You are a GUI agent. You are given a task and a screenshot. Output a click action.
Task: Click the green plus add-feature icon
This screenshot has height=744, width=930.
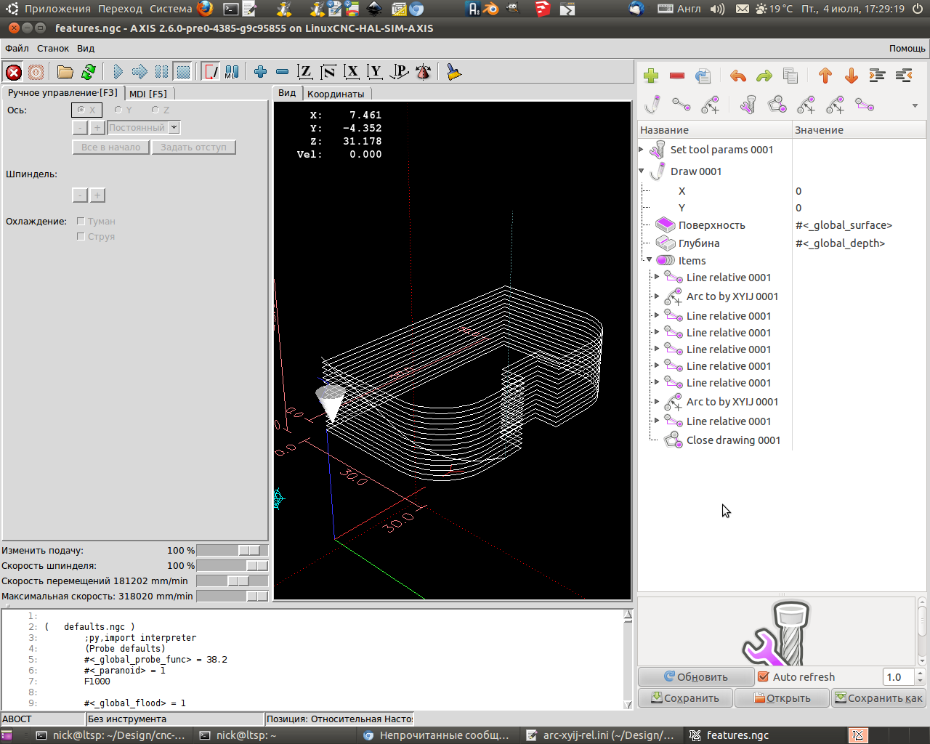[651, 76]
